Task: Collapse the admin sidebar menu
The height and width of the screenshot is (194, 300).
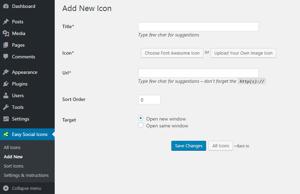Action: coord(23,188)
